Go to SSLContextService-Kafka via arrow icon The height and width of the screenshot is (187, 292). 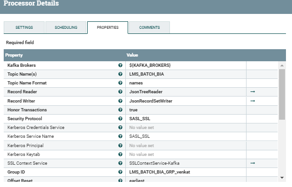tap(253, 163)
